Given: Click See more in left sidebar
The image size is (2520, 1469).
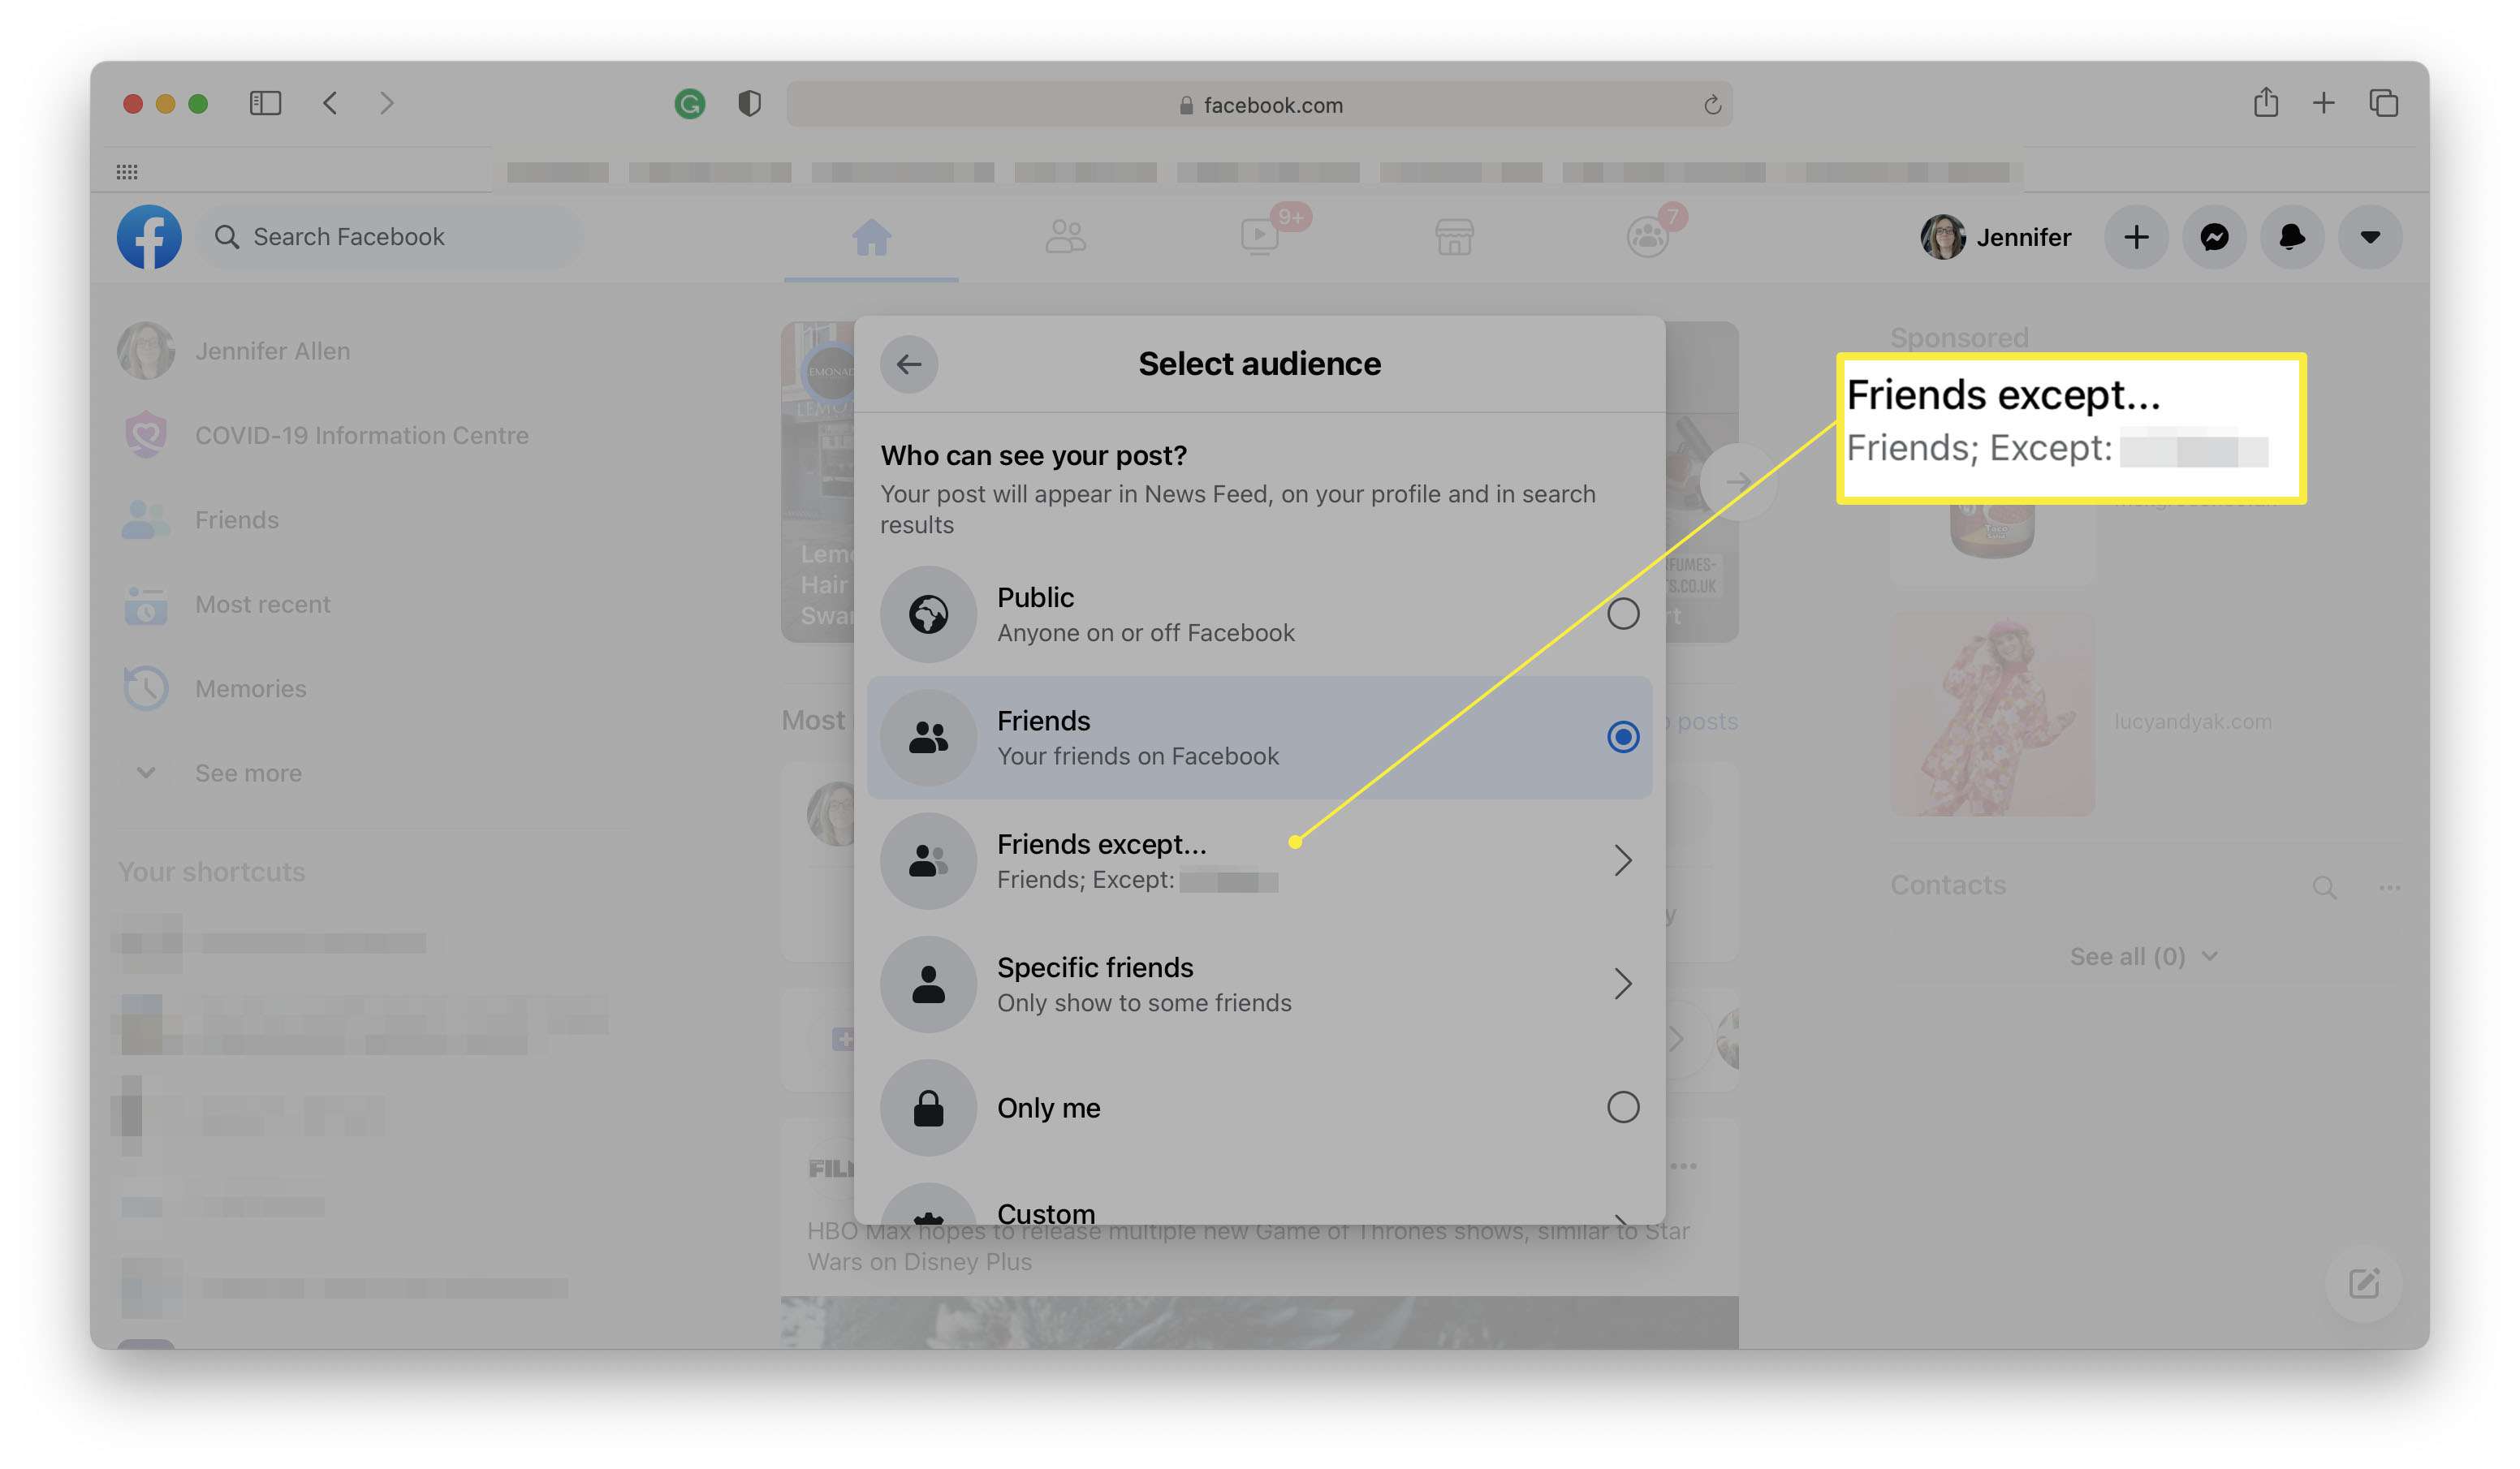Looking at the screenshot, I should point(248,773).
